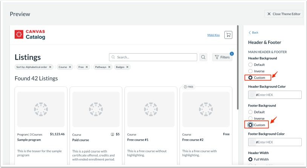The height and width of the screenshot is (168, 307).
Task: Remove the Pathways filter tag
Action: 109,67
